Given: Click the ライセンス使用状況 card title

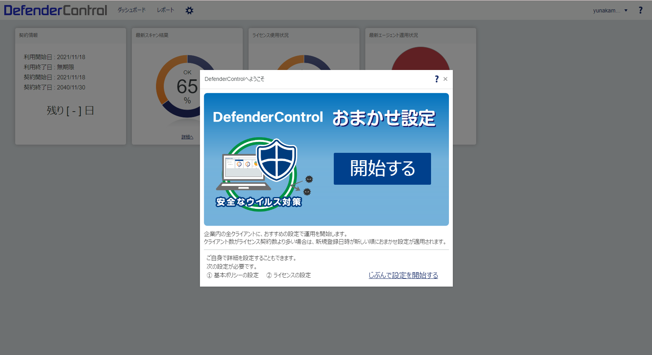Looking at the screenshot, I should tap(270, 35).
